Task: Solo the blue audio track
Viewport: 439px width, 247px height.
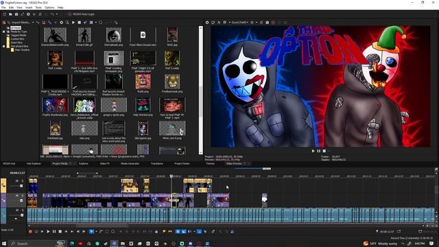Action: (23, 210)
